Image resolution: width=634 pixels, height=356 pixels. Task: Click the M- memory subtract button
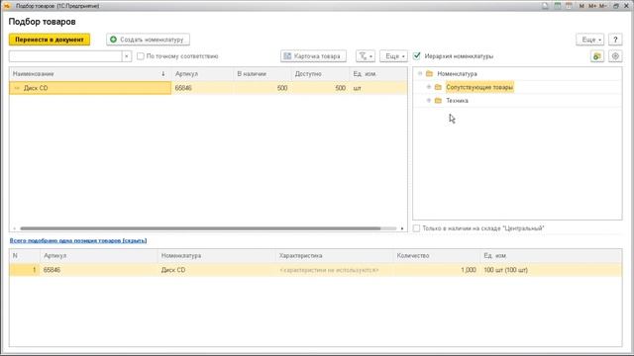pos(603,6)
